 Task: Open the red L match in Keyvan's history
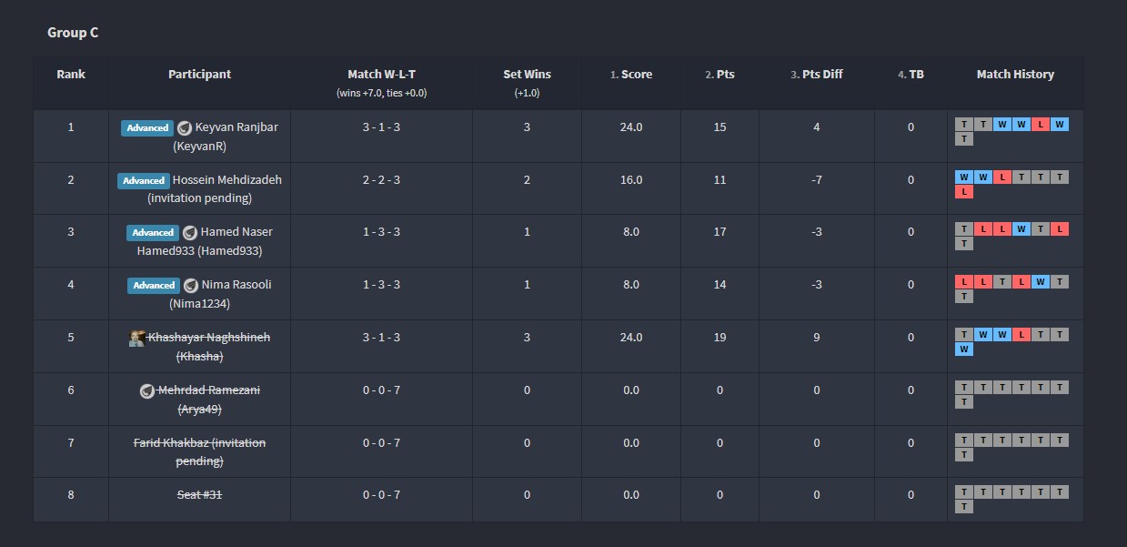pos(1041,125)
